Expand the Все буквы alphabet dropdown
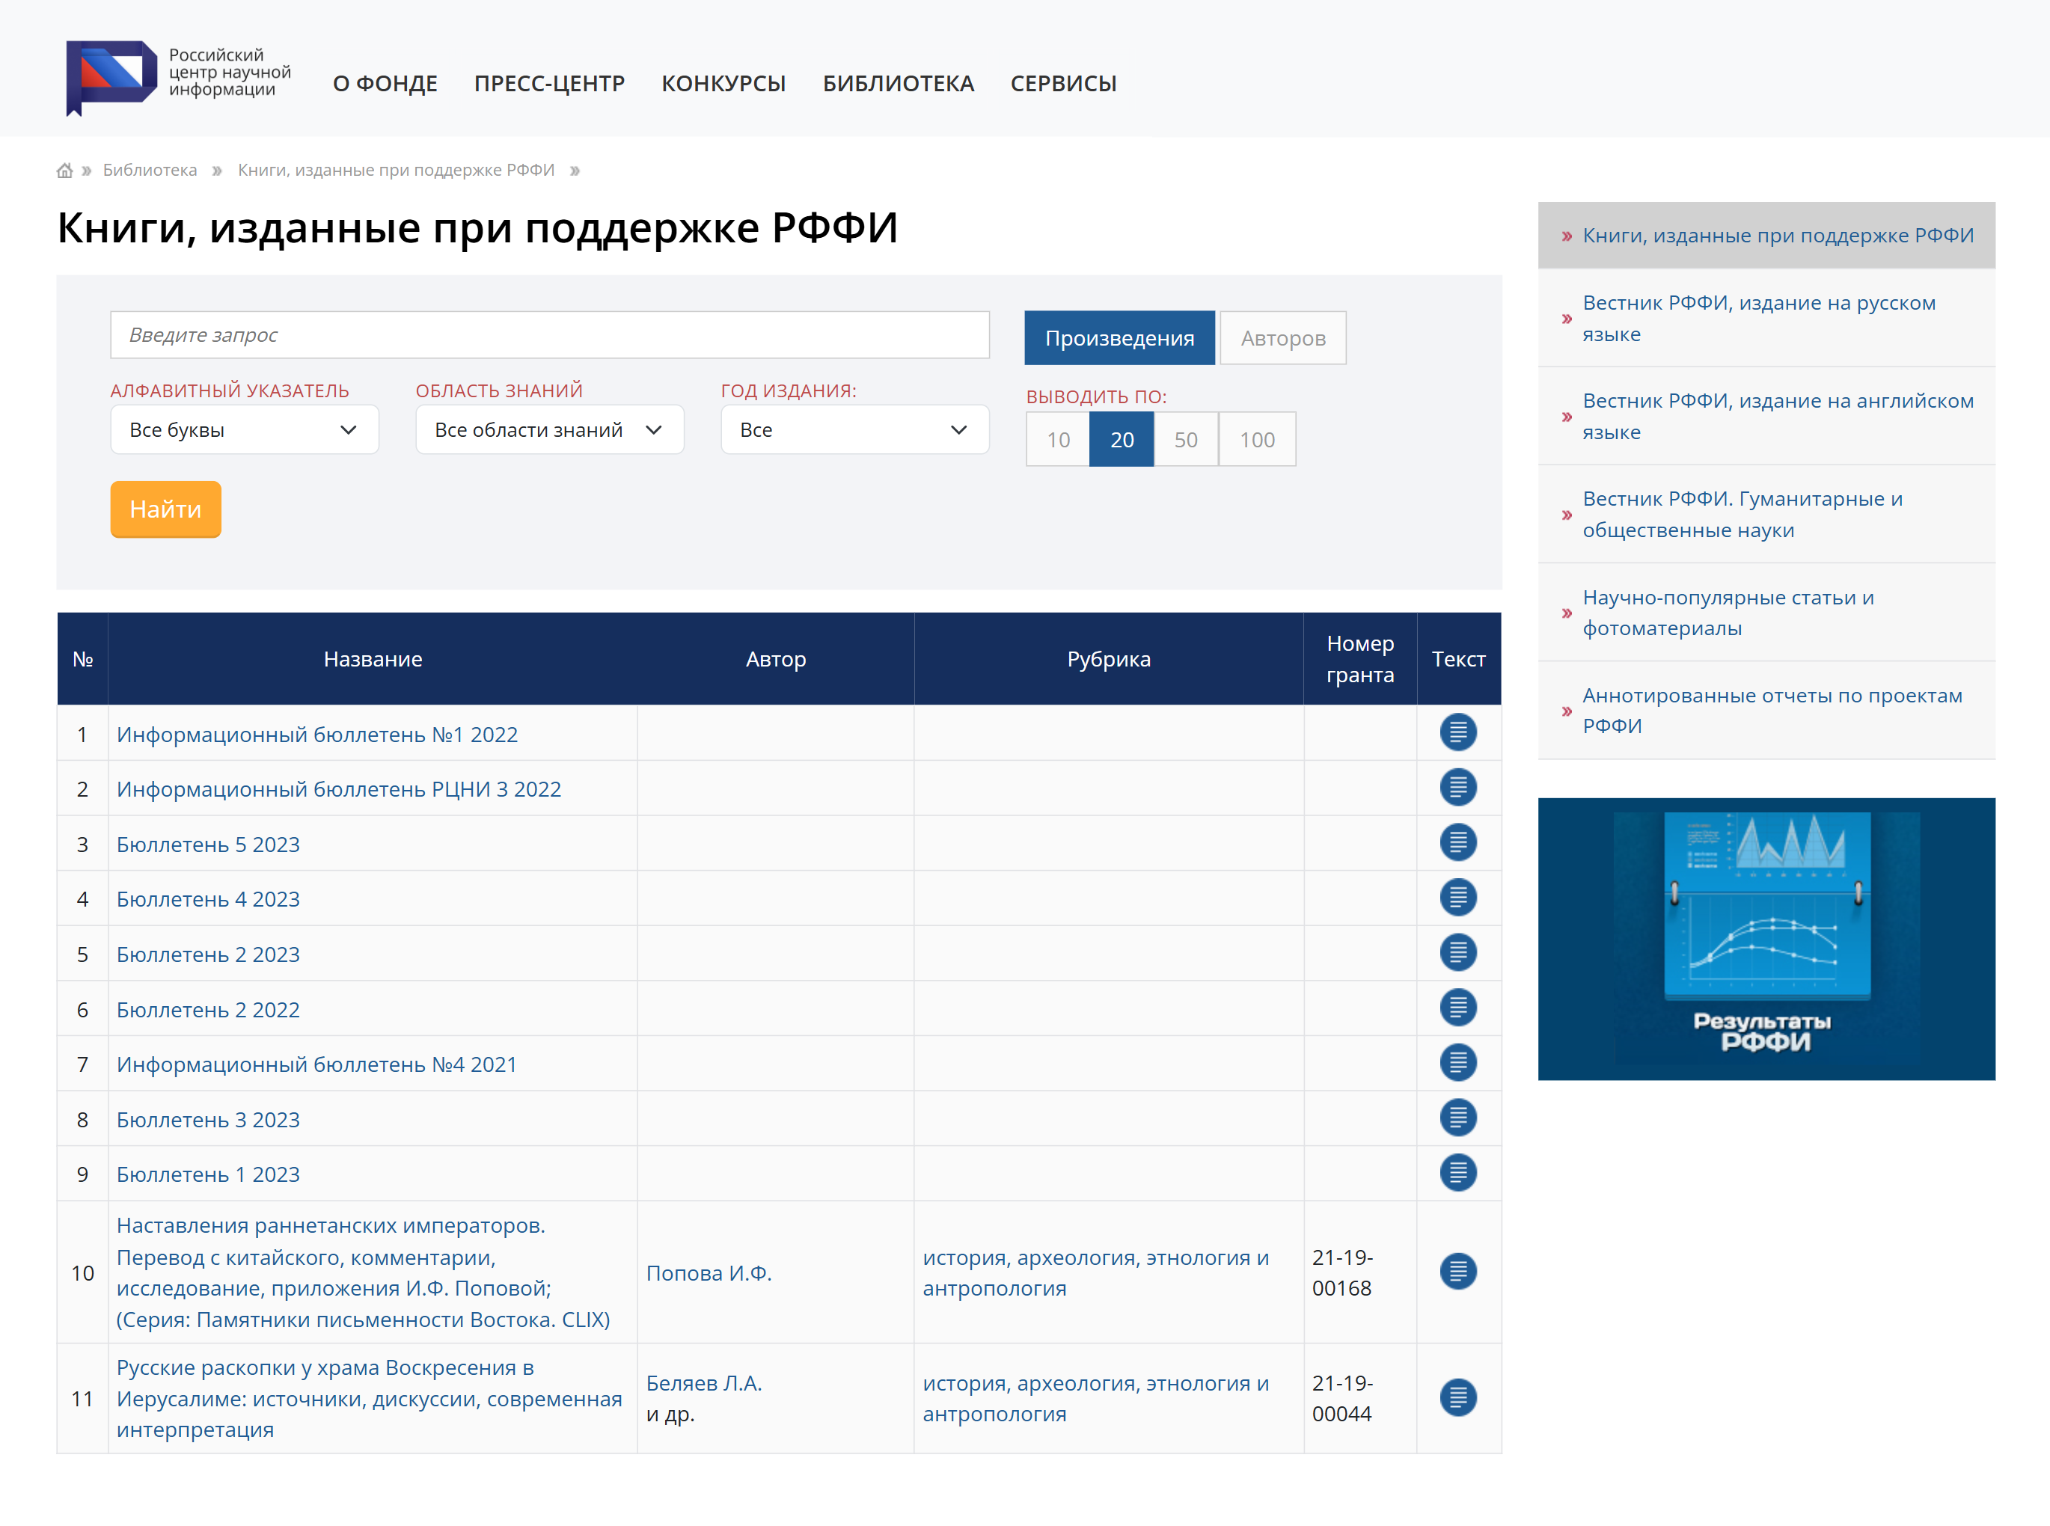 244,429
